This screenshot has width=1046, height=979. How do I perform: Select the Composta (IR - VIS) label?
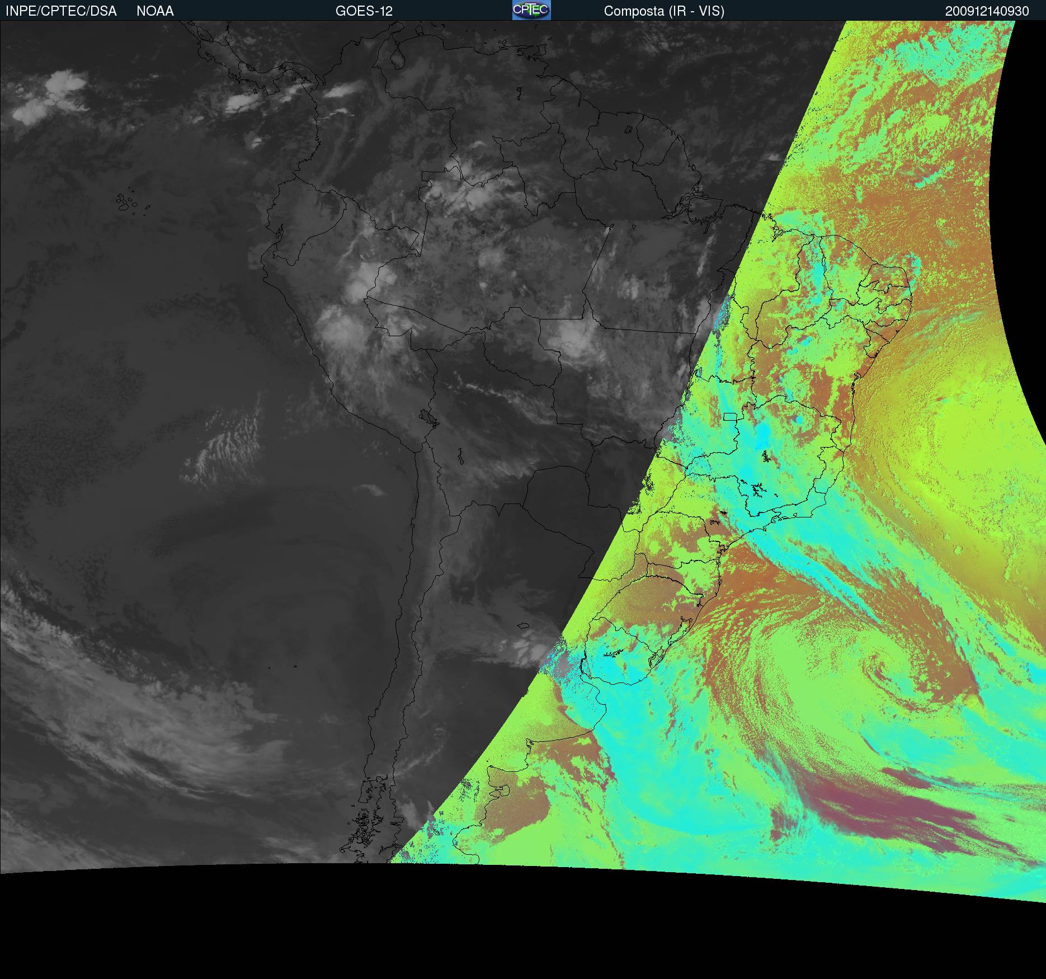(664, 11)
